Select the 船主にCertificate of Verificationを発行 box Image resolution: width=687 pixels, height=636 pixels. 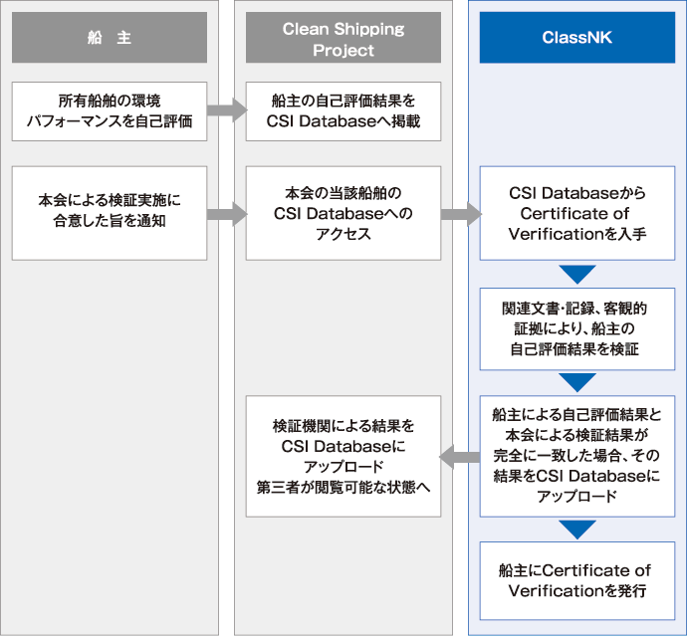coord(577,581)
